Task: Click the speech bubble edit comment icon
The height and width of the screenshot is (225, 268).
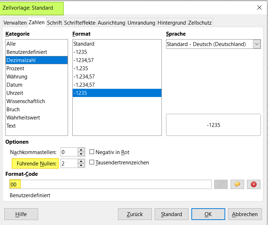Action: [237, 184]
